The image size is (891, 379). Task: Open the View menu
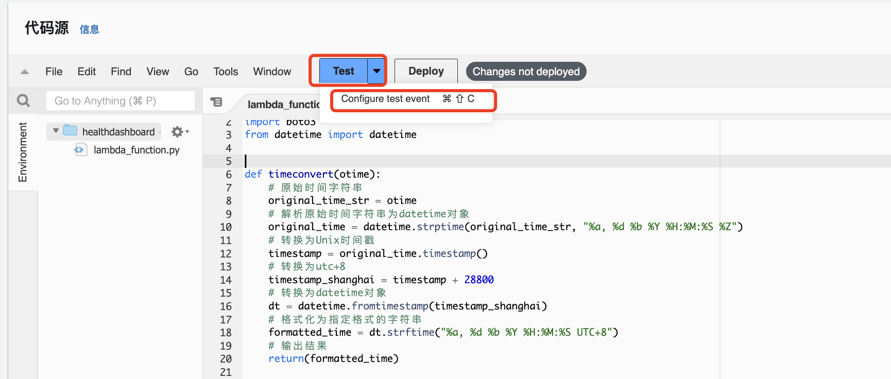(158, 72)
